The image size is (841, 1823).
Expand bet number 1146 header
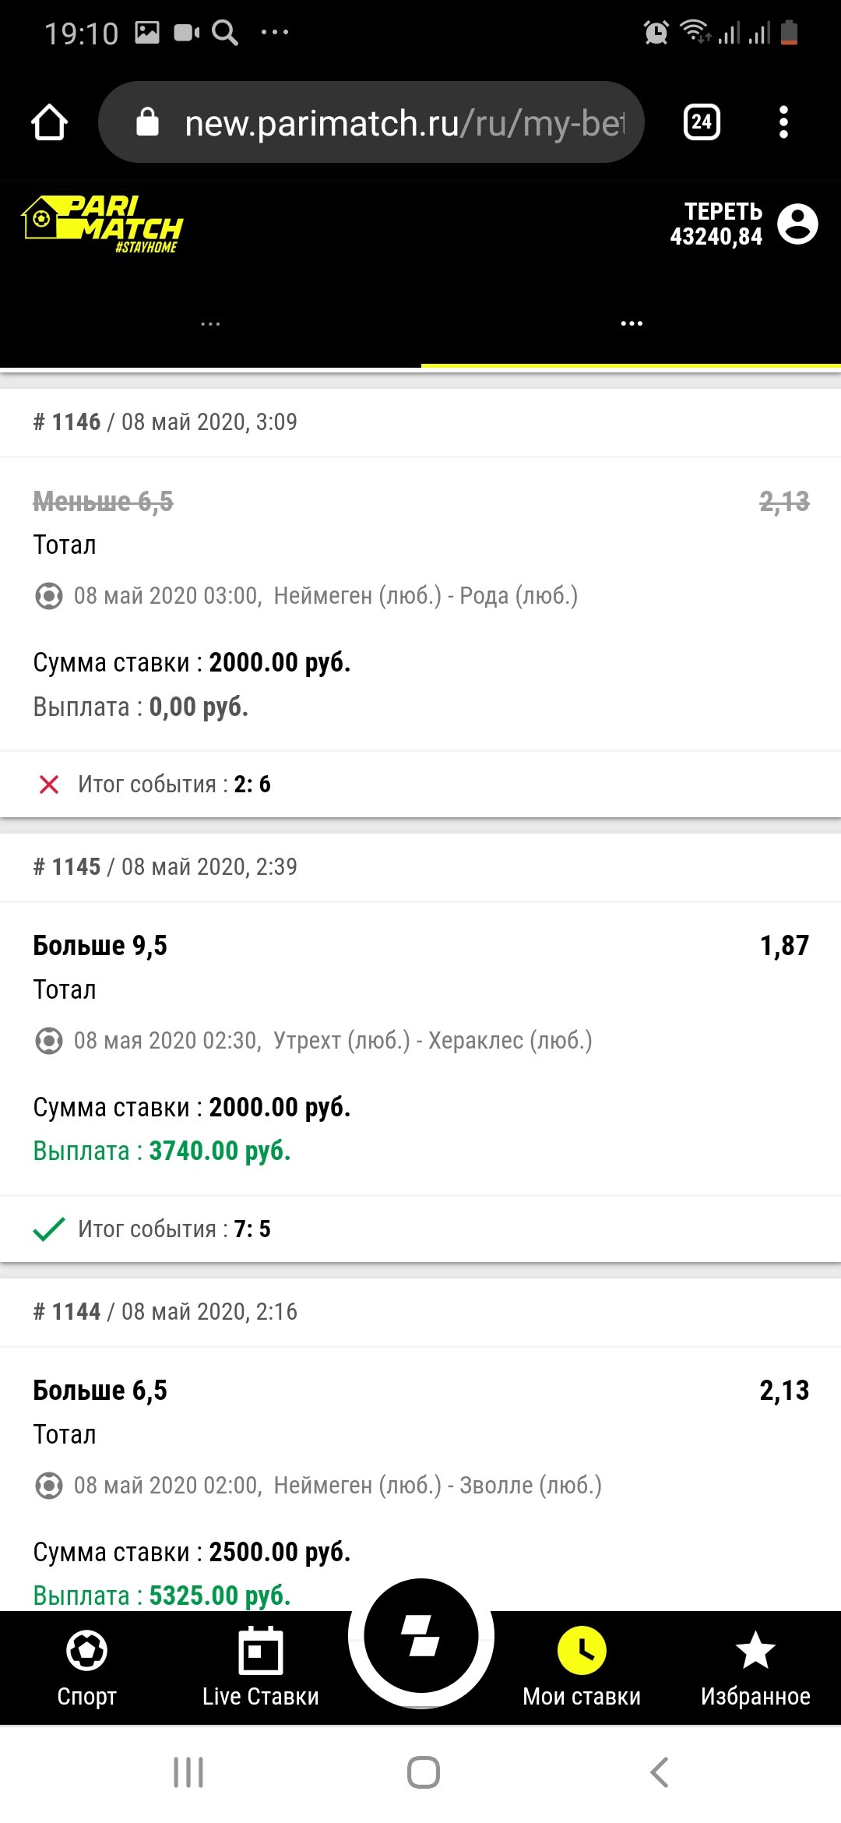(x=165, y=422)
